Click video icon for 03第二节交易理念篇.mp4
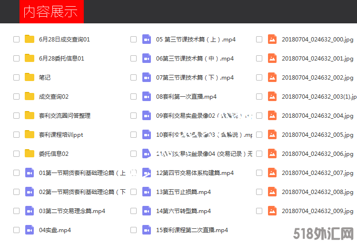This screenshot has height=245, width=357. coord(30,211)
